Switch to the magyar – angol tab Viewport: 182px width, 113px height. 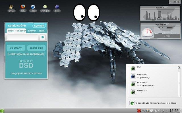36,31
